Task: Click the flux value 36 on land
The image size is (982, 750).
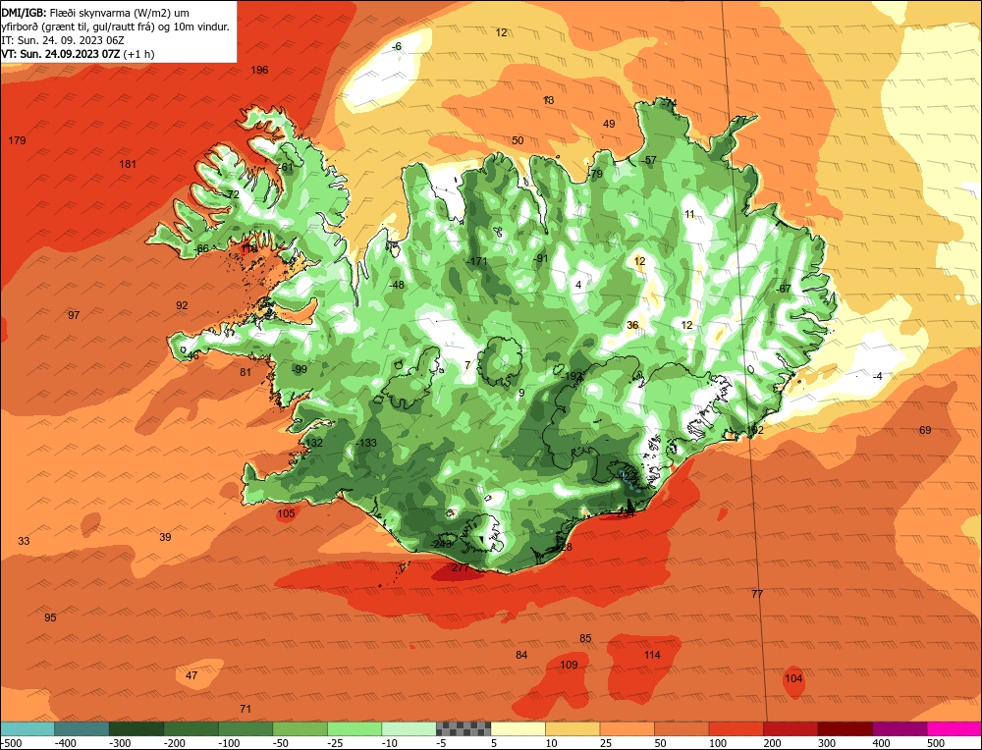Action: (x=632, y=325)
